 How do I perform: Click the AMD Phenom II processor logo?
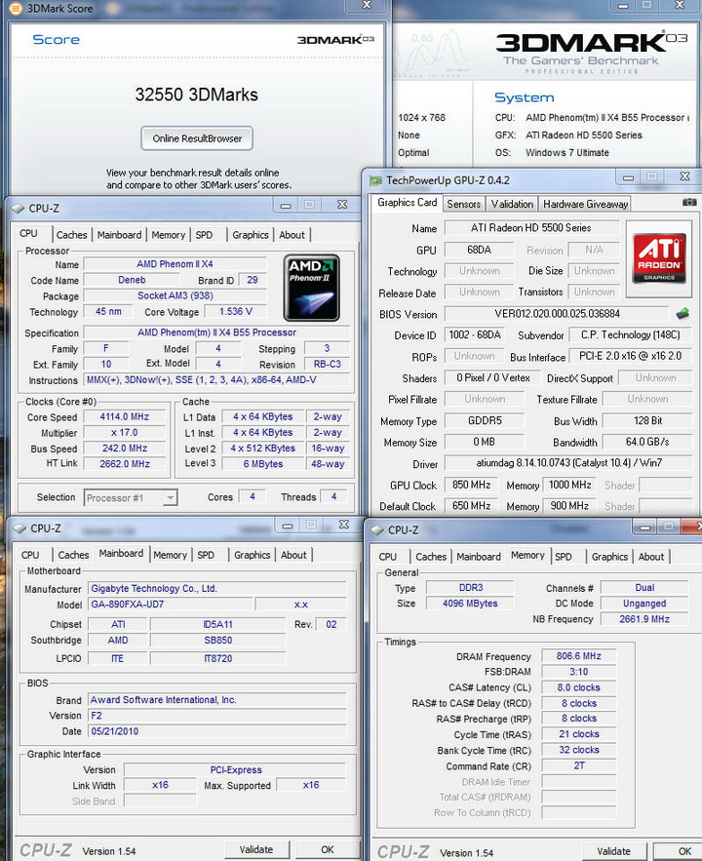coord(312,288)
